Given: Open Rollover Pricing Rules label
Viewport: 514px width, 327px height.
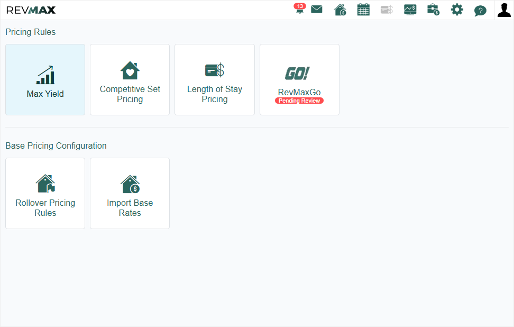Looking at the screenshot, I should click(45, 208).
